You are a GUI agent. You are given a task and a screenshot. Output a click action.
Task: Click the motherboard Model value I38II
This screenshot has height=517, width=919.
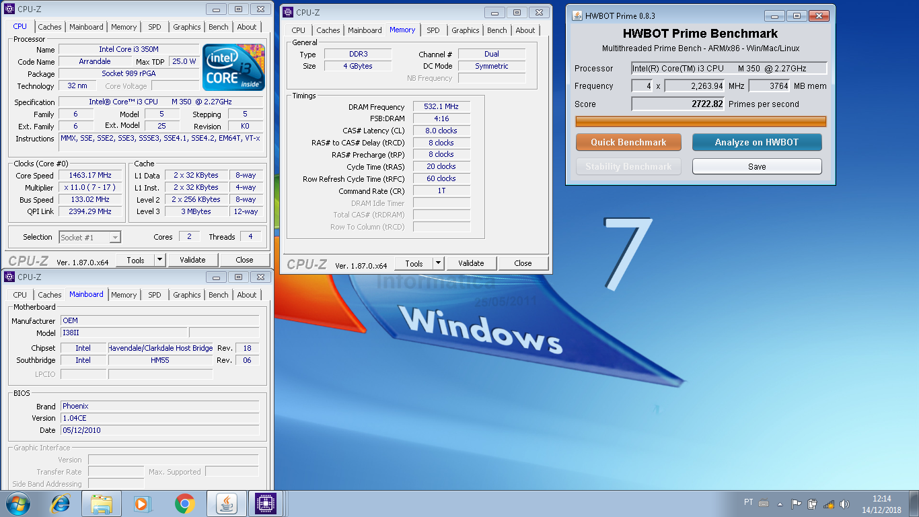click(x=124, y=333)
